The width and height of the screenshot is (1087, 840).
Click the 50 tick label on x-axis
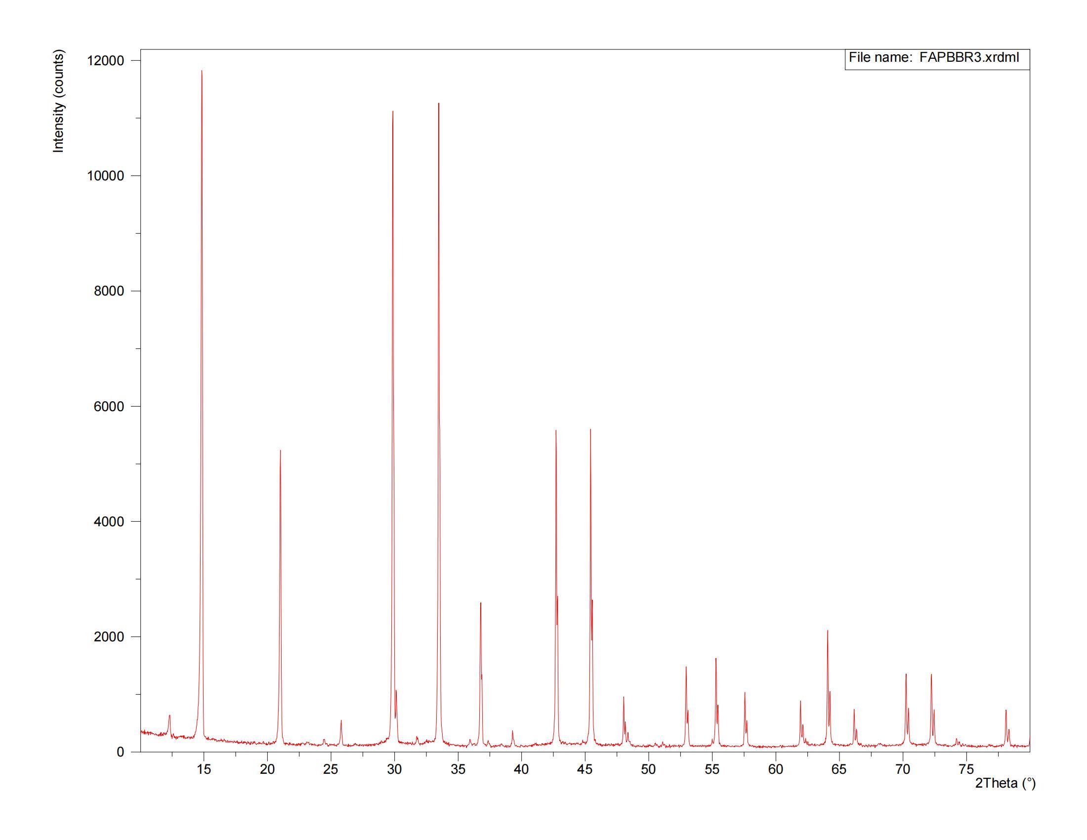tap(649, 769)
